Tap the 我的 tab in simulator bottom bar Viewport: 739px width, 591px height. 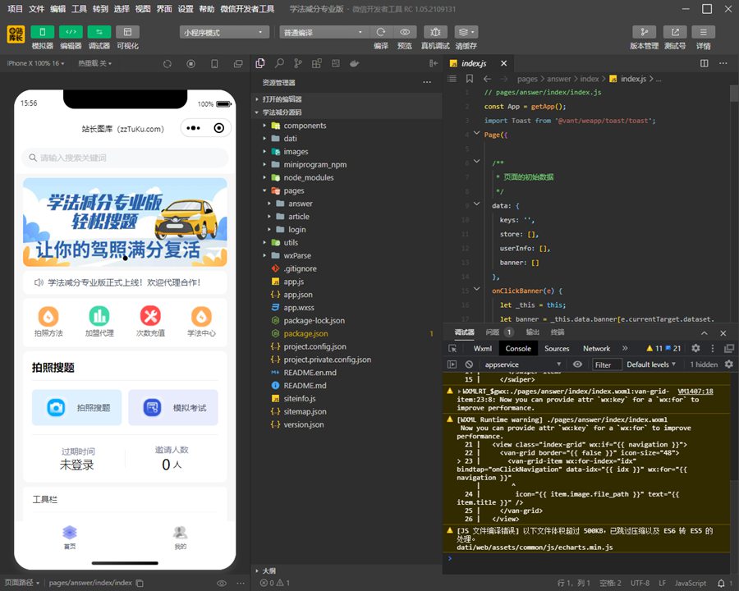point(180,537)
